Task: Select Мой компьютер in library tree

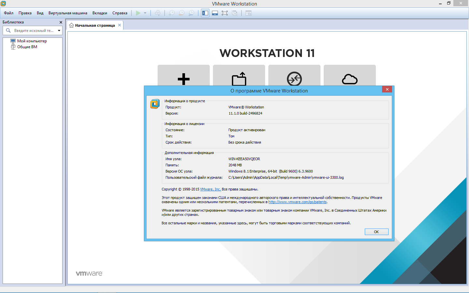Action: [32, 41]
